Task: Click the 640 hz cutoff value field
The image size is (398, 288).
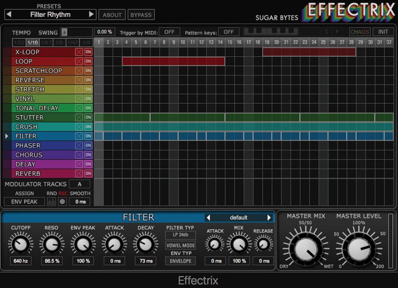Action: click(21, 261)
